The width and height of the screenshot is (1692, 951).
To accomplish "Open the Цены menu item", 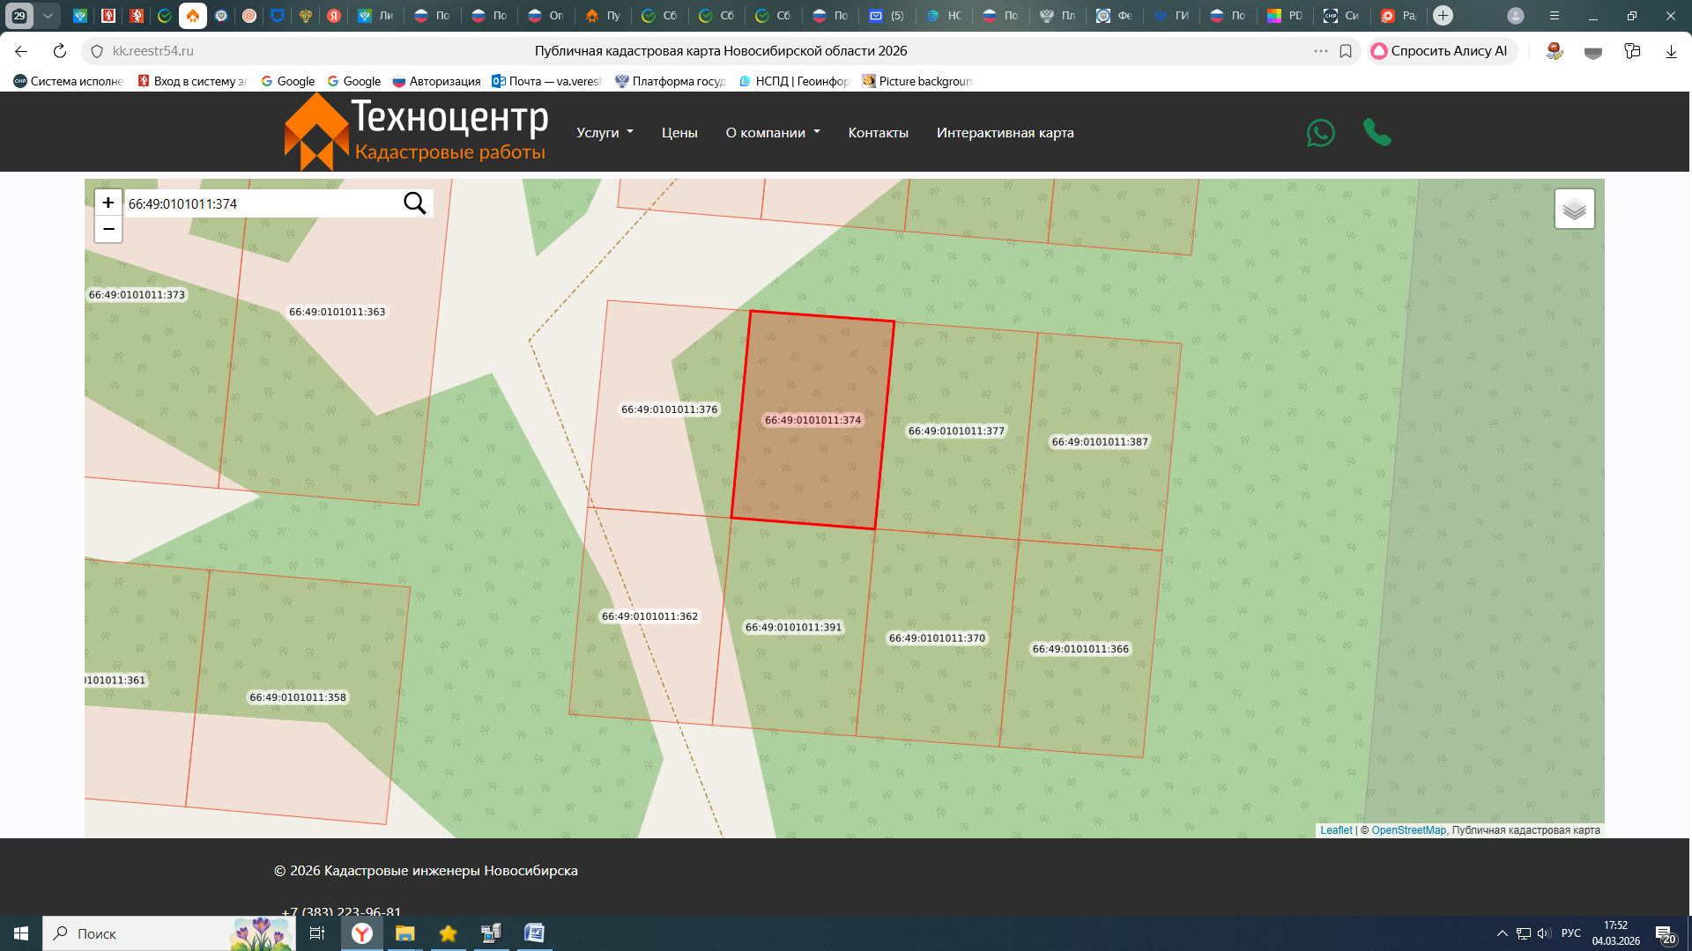I will 679,133.
